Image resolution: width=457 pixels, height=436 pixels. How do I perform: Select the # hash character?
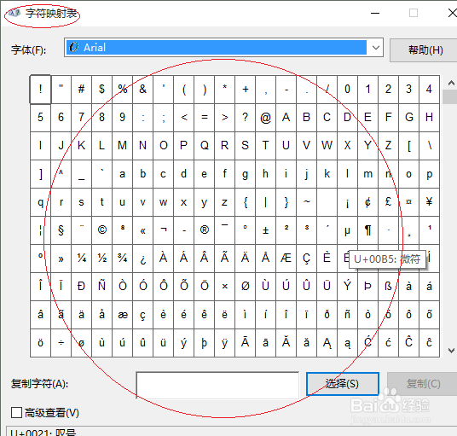(x=81, y=90)
